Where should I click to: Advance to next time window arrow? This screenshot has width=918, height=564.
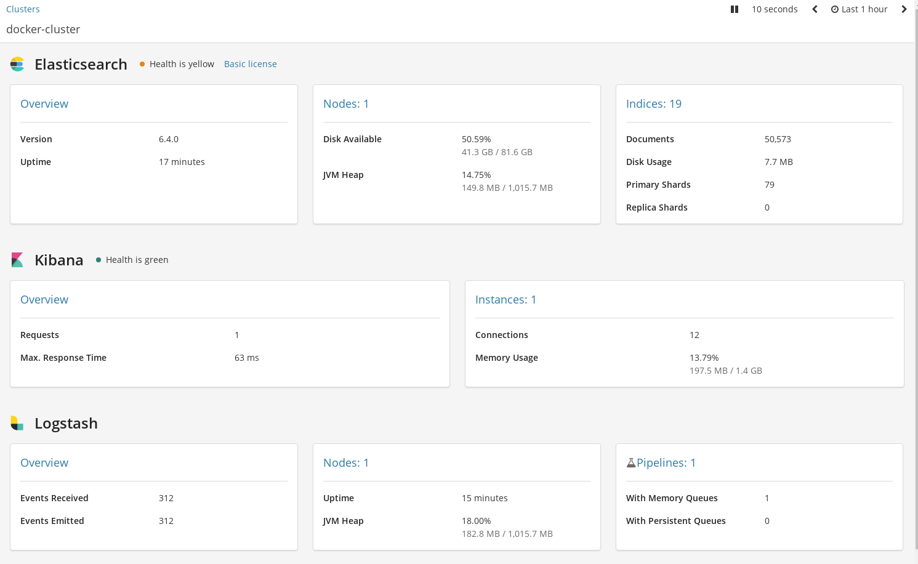pyautogui.click(x=904, y=9)
